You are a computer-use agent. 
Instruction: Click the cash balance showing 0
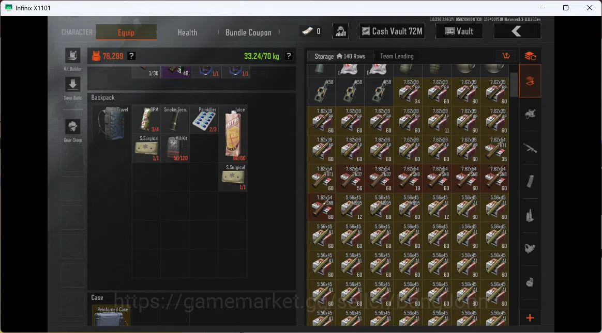(x=312, y=31)
